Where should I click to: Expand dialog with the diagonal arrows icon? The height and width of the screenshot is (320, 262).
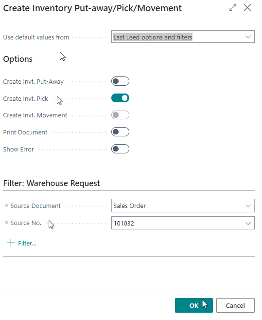coord(233,8)
